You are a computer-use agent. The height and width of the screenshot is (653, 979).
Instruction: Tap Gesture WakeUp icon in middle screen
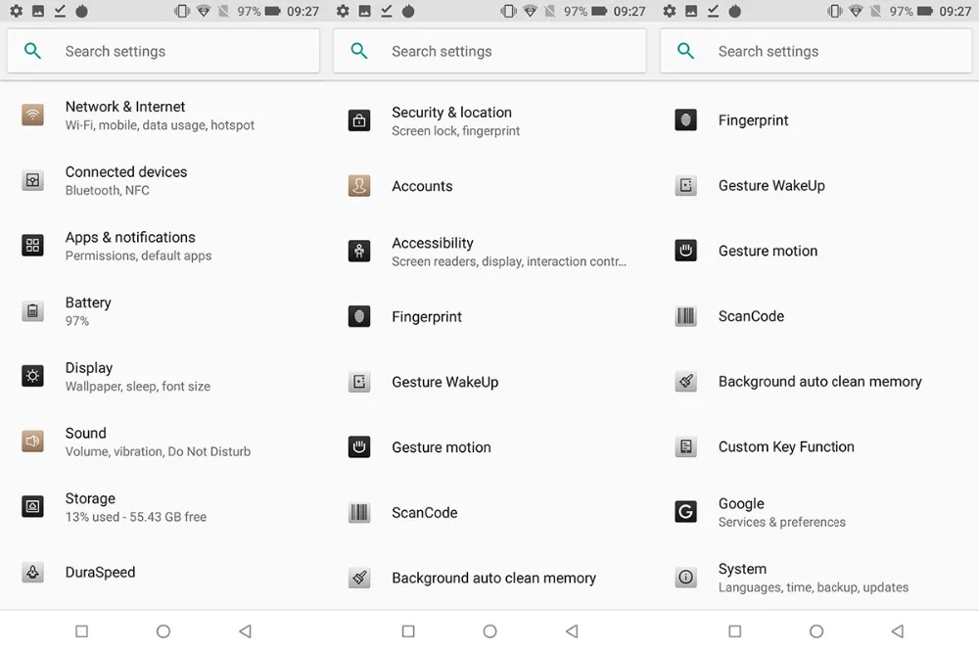click(x=359, y=382)
